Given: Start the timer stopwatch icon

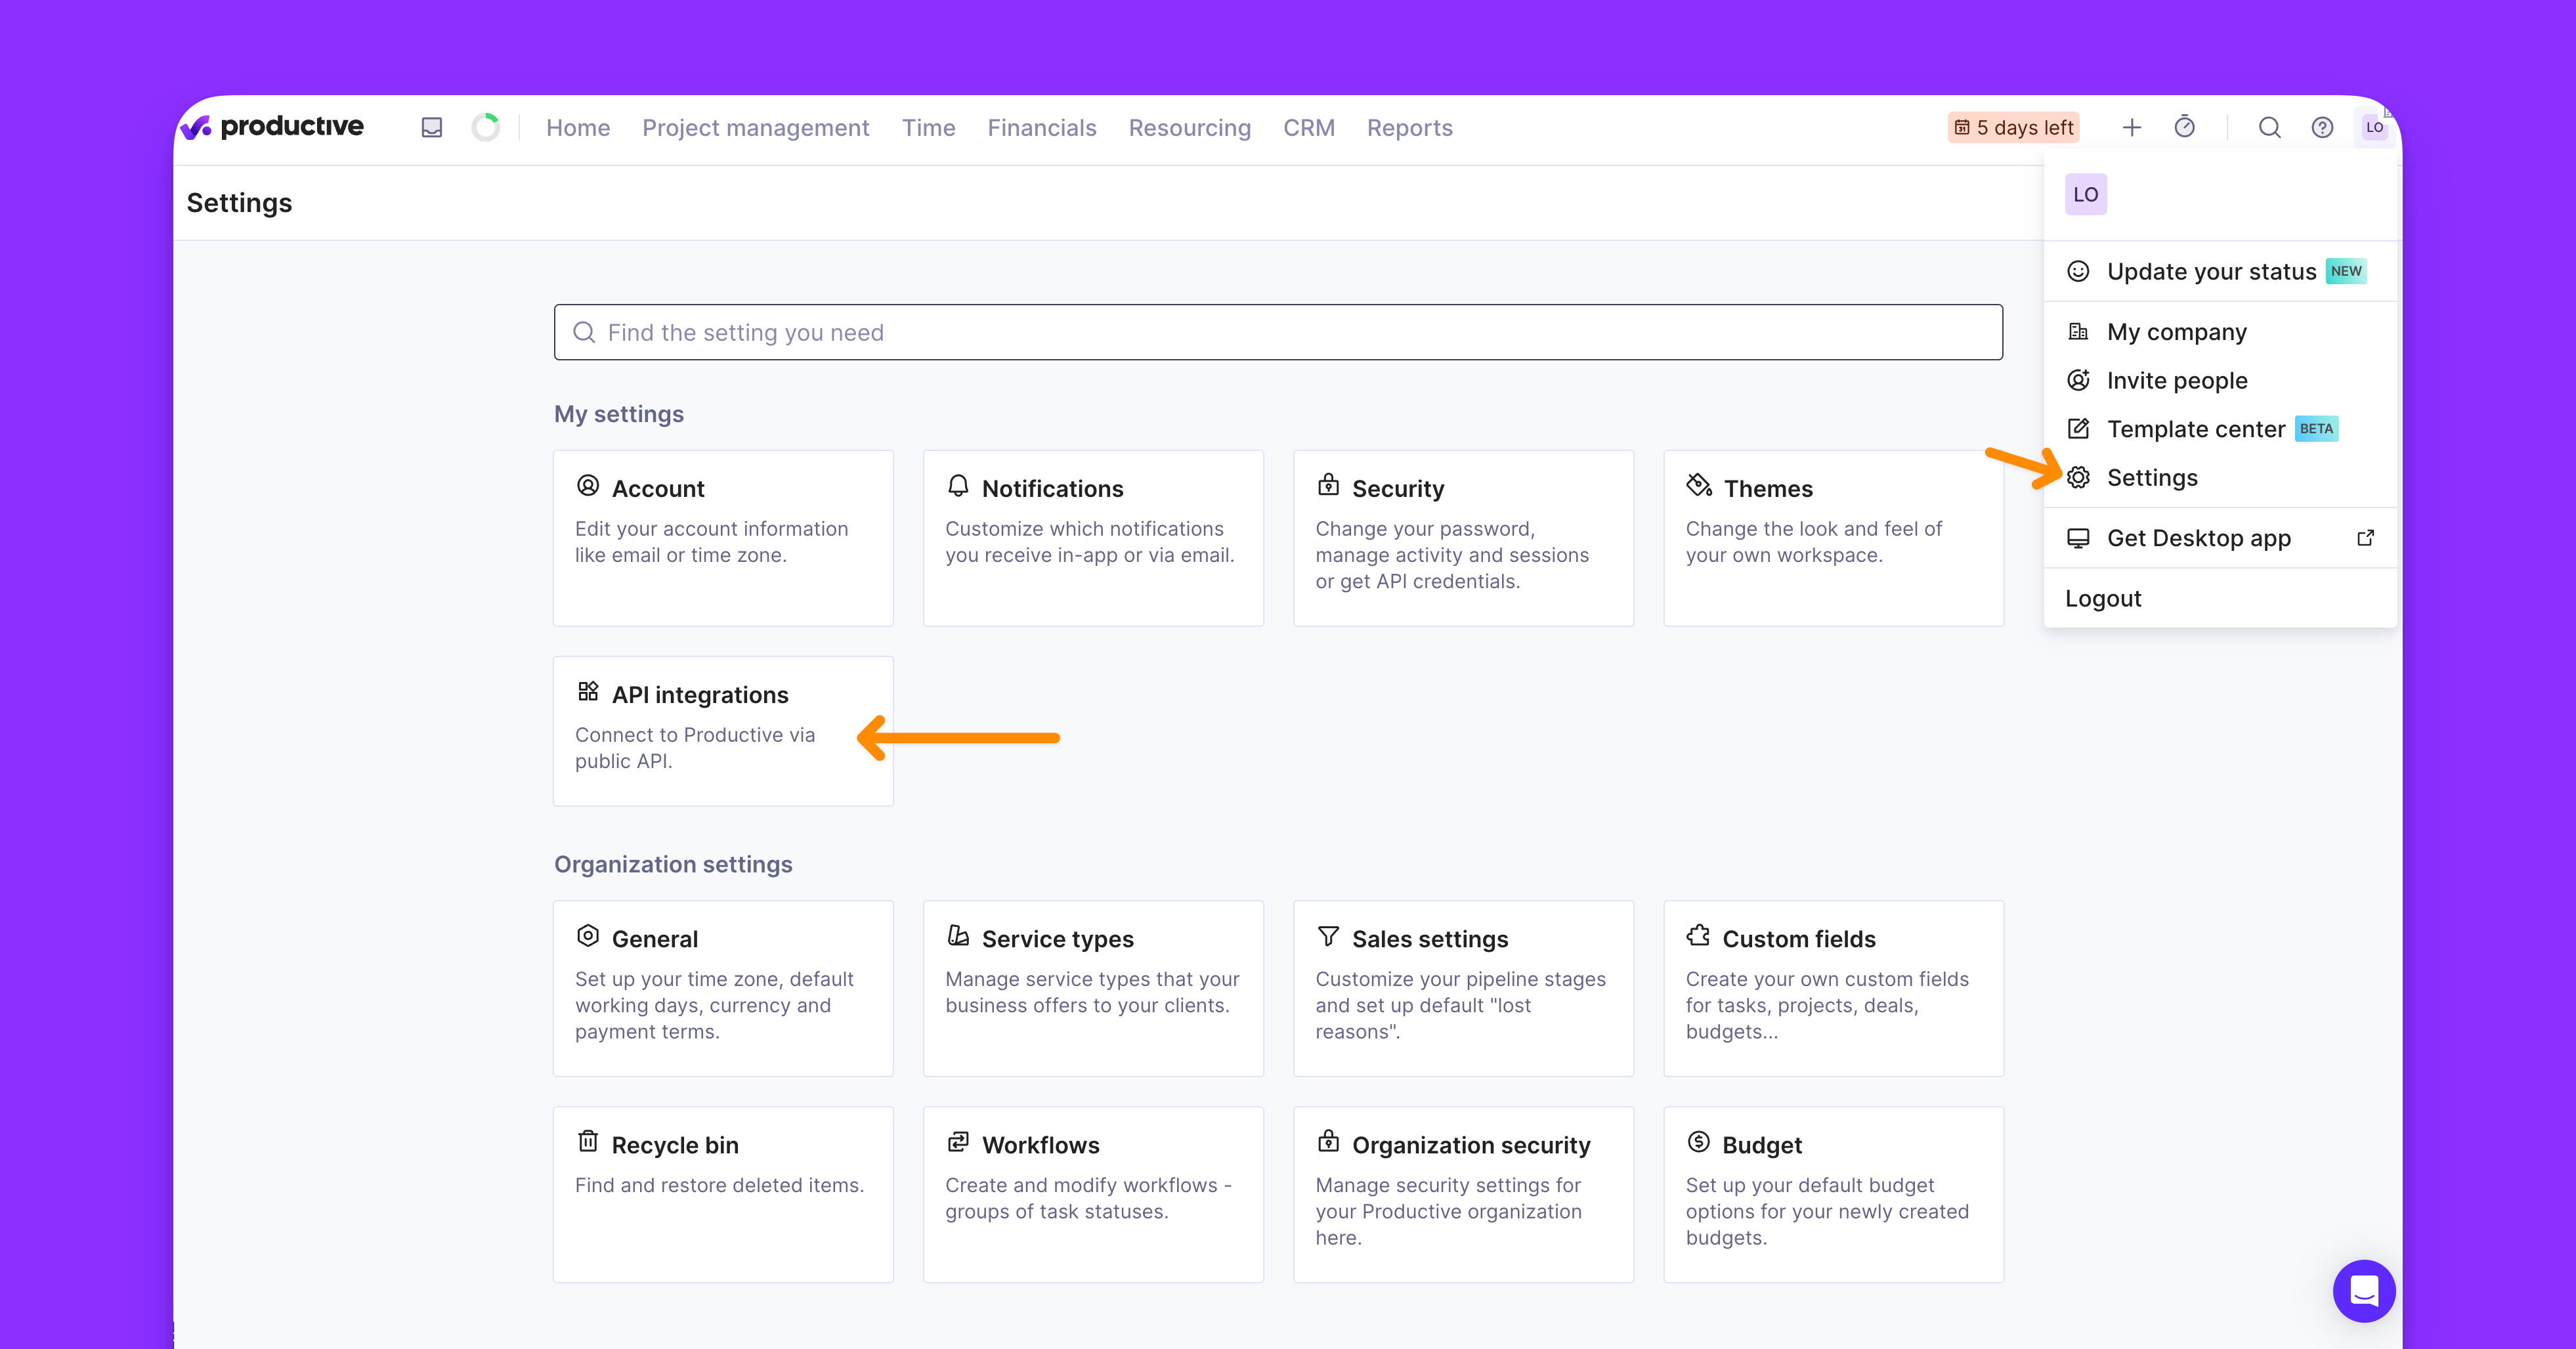Looking at the screenshot, I should [x=2184, y=128].
